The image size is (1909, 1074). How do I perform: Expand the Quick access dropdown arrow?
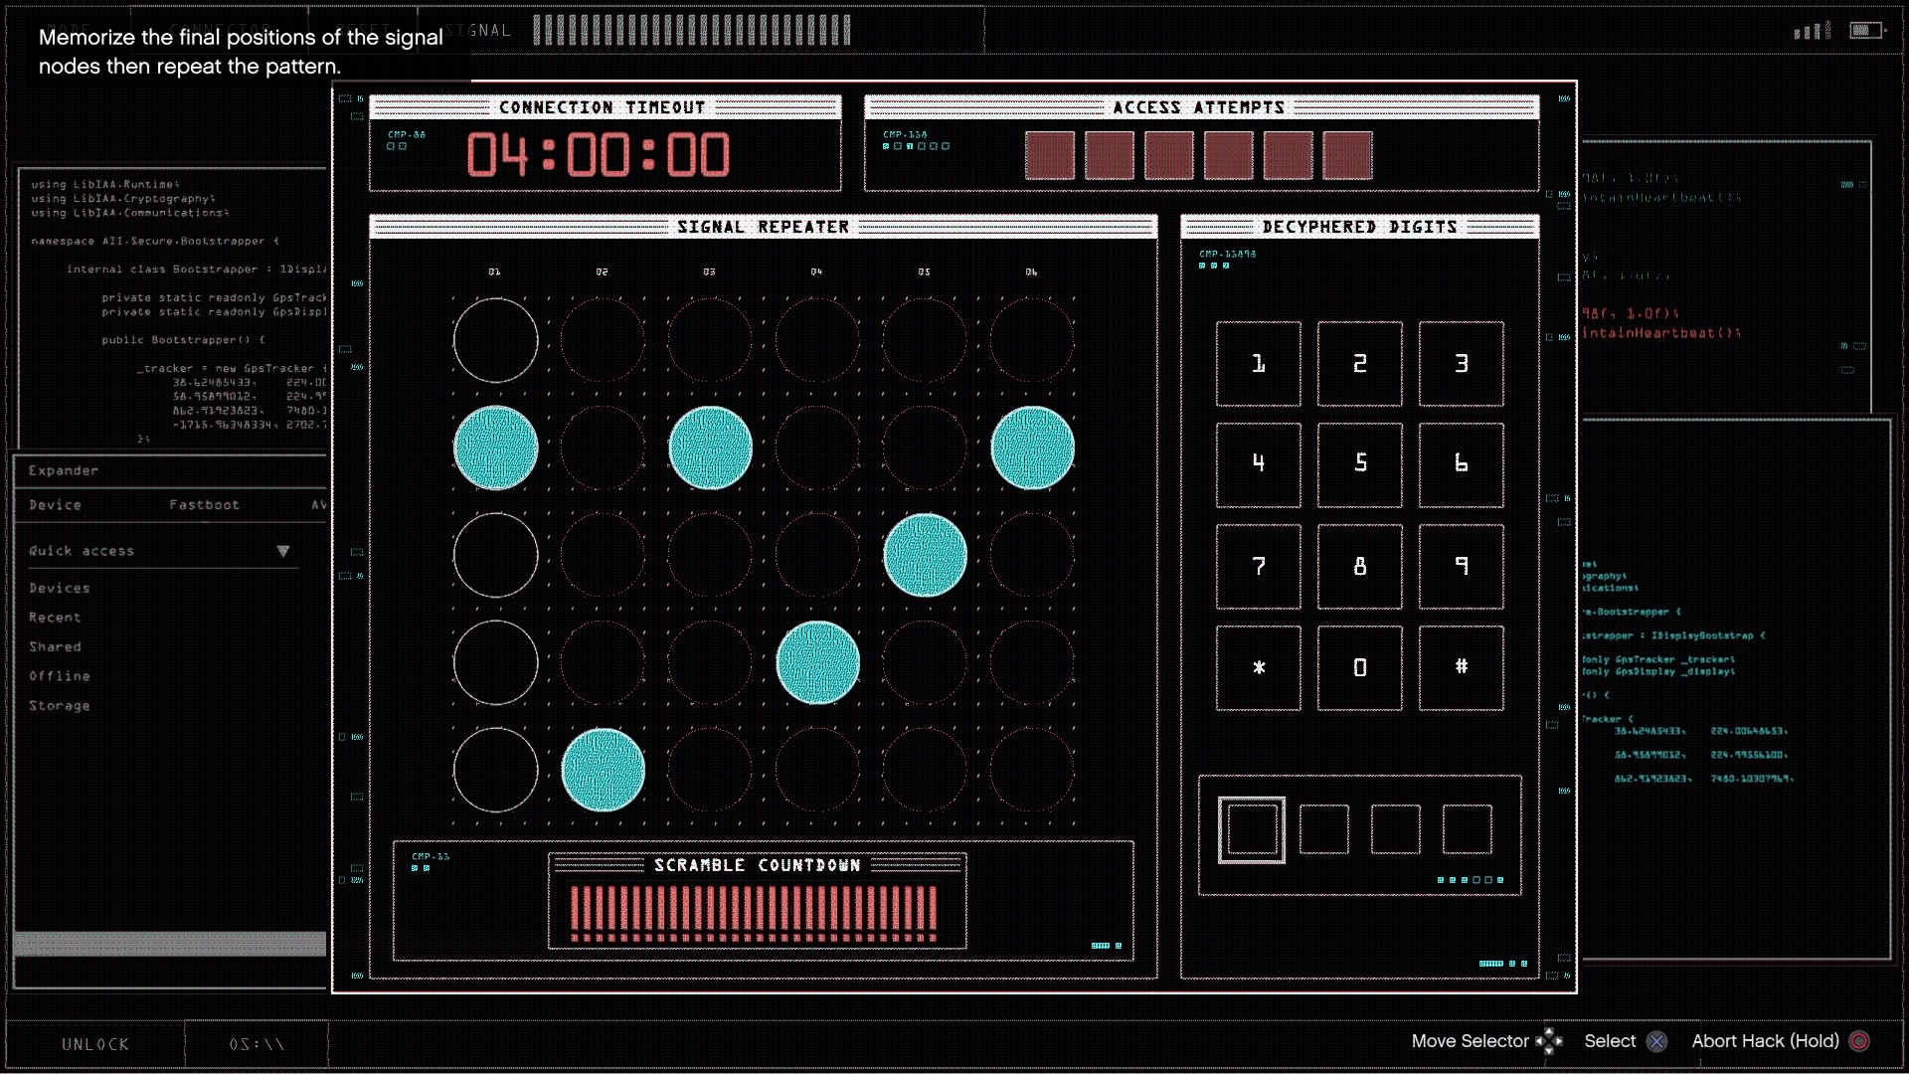click(x=283, y=551)
